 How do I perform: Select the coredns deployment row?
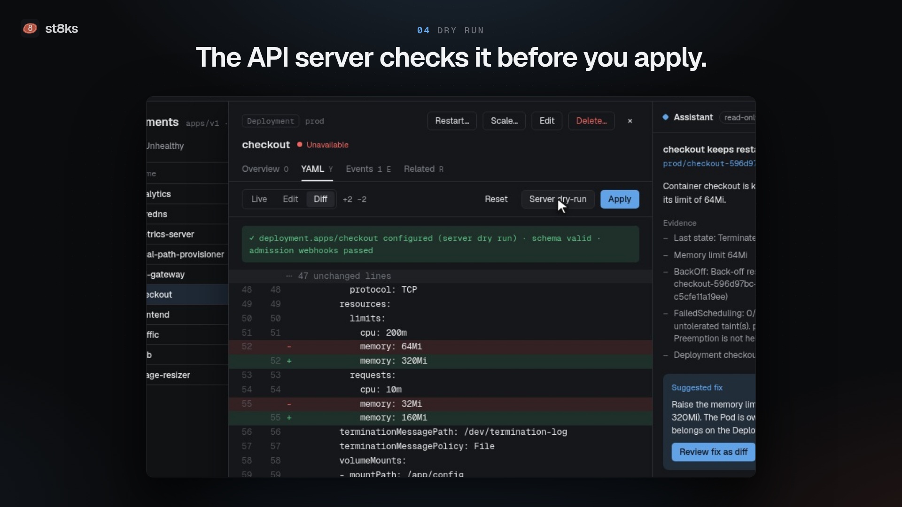tap(187, 214)
